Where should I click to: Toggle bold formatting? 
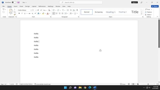19,13
